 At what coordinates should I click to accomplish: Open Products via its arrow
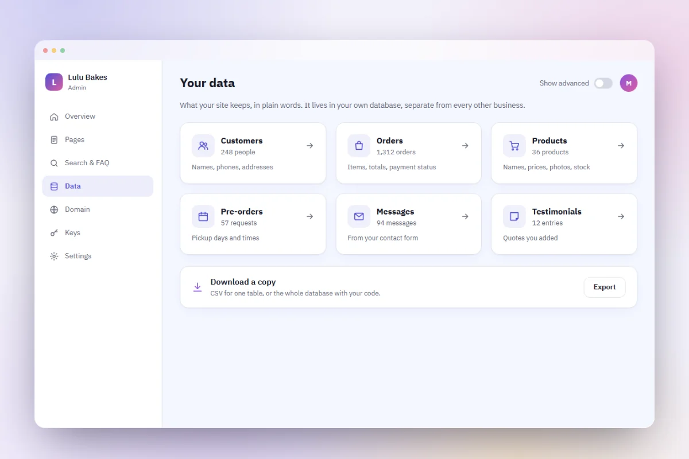[621, 146]
